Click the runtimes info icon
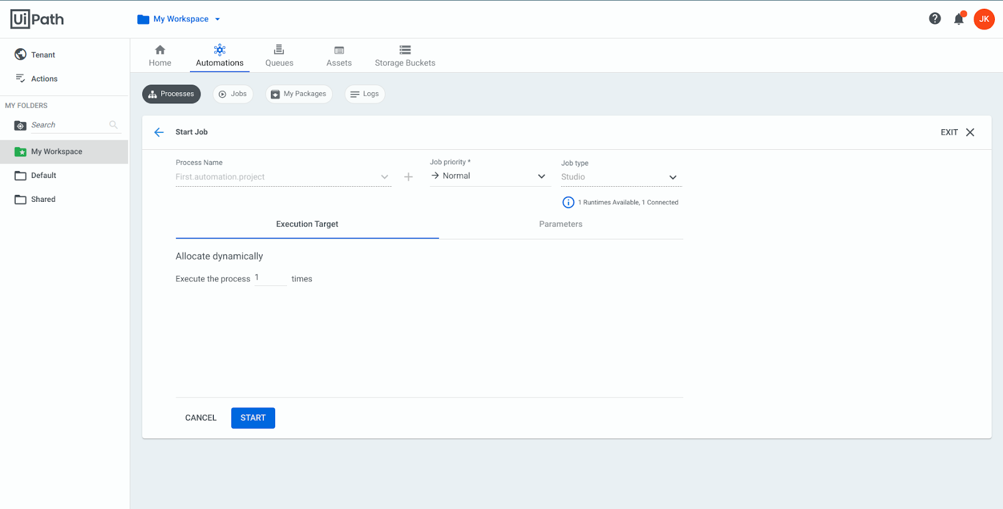Viewport: 1003px width, 509px height. click(568, 202)
